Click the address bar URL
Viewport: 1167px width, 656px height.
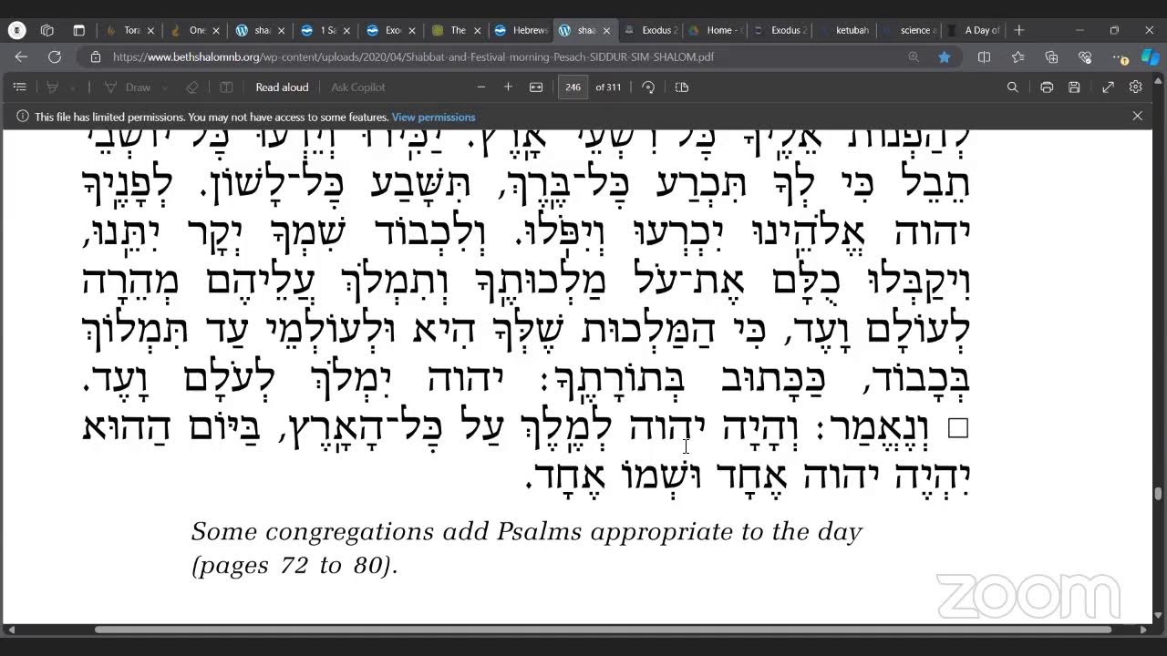click(x=413, y=56)
